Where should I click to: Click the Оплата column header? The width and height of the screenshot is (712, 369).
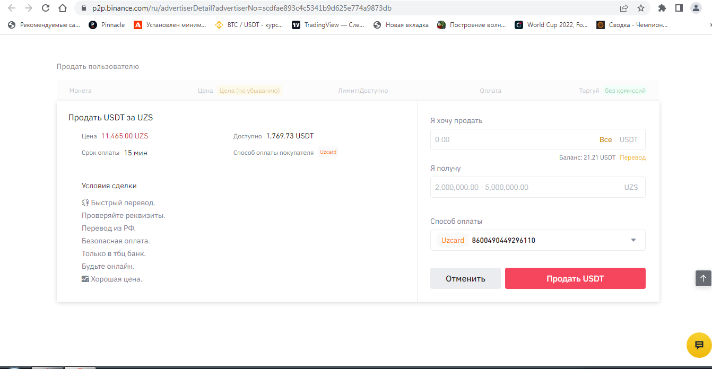coord(490,91)
